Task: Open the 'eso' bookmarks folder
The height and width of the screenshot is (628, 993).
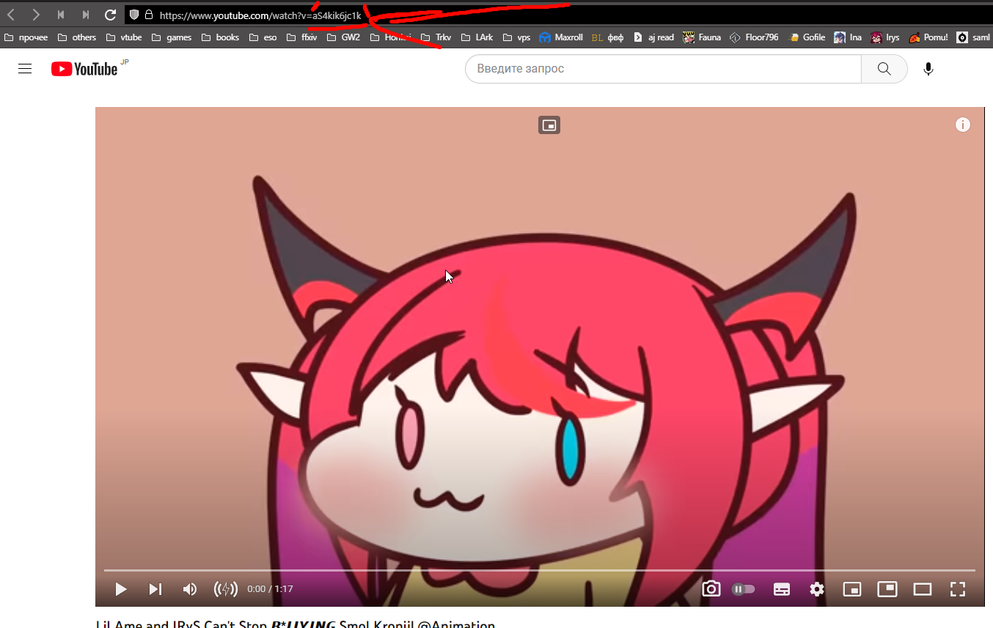Action: [263, 37]
